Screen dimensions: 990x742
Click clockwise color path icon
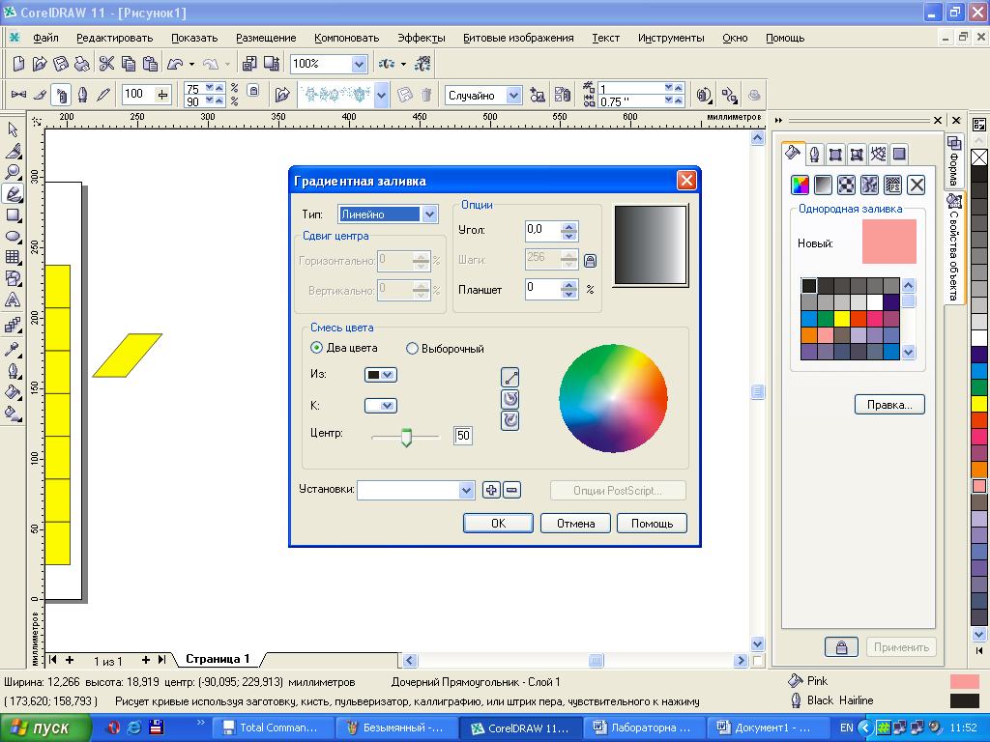point(510,420)
